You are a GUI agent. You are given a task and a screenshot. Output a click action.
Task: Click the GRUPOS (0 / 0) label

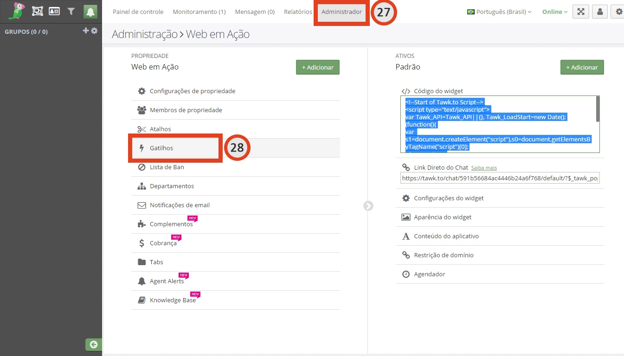tap(26, 32)
